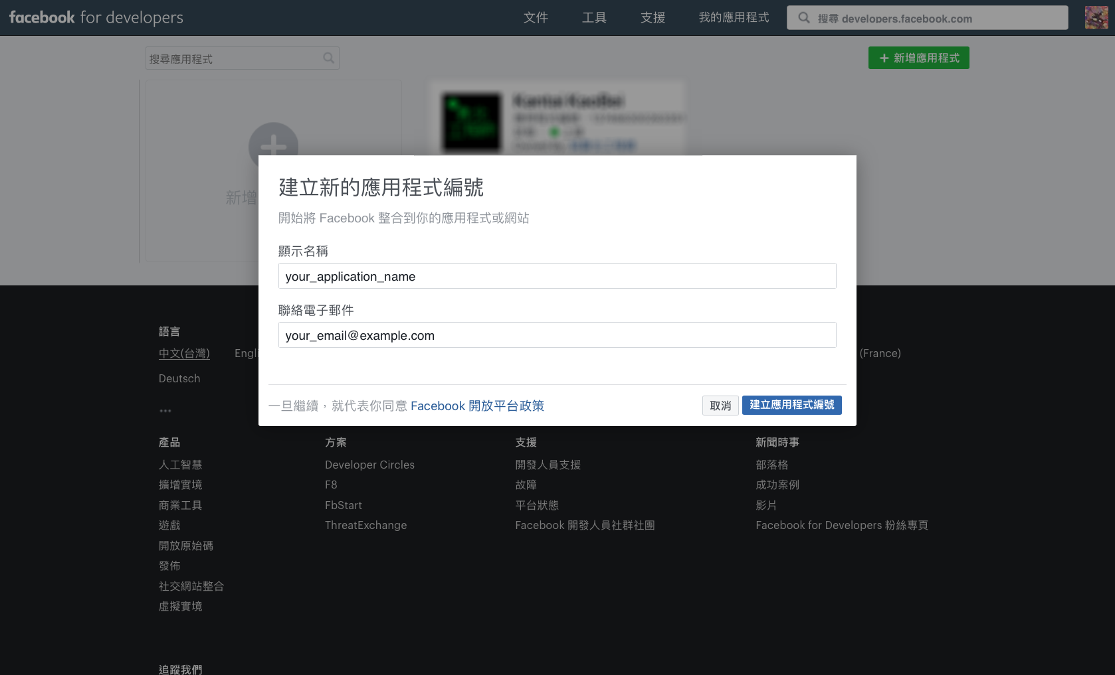This screenshot has height=675, width=1115.
Task: Open 人工智慧 product link
Action: (x=180, y=465)
